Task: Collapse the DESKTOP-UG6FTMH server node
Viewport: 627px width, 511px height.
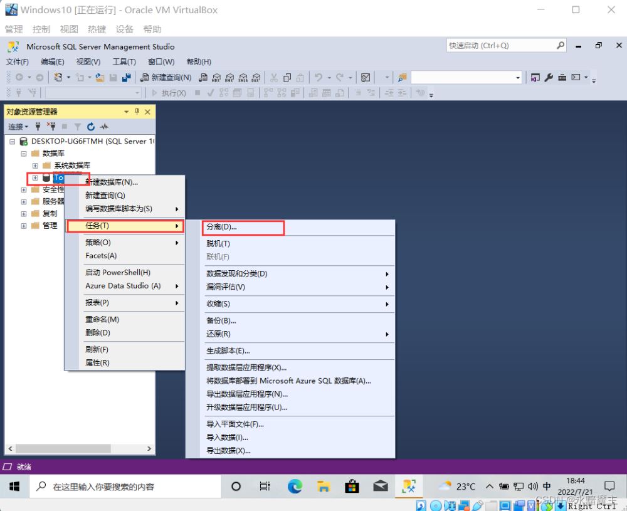Action: point(13,142)
